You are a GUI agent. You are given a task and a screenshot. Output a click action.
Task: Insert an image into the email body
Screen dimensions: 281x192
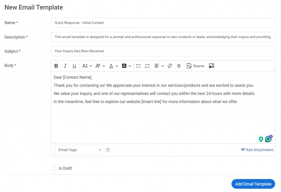(212, 66)
